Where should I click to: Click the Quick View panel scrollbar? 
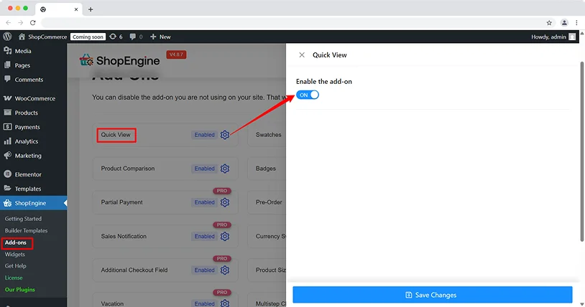click(x=581, y=151)
